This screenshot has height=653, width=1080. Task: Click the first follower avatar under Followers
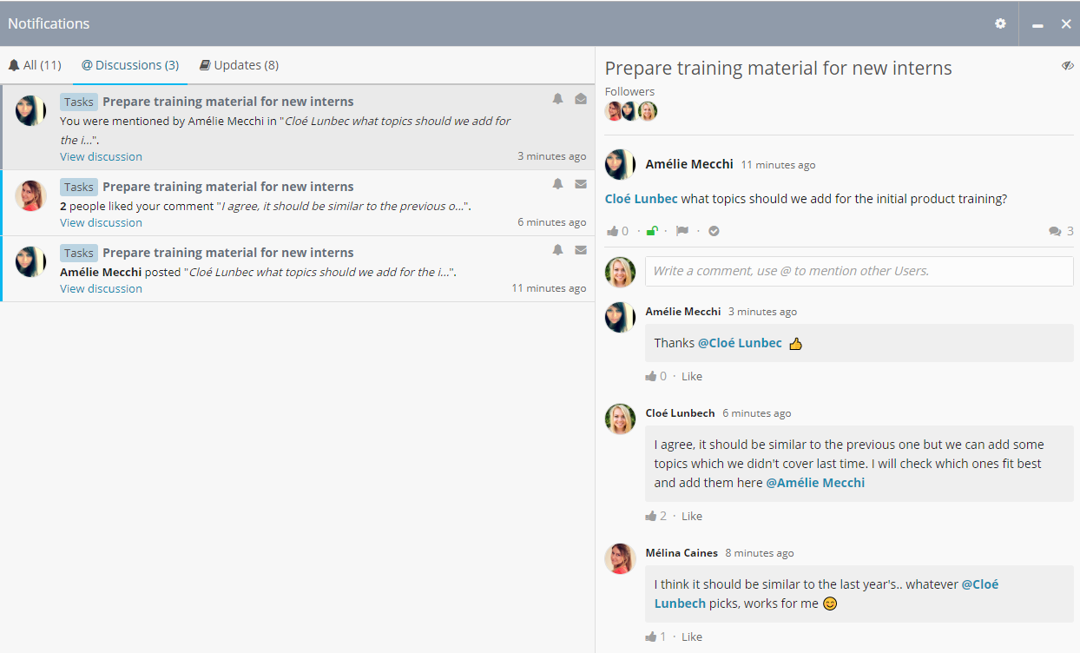coord(614,111)
